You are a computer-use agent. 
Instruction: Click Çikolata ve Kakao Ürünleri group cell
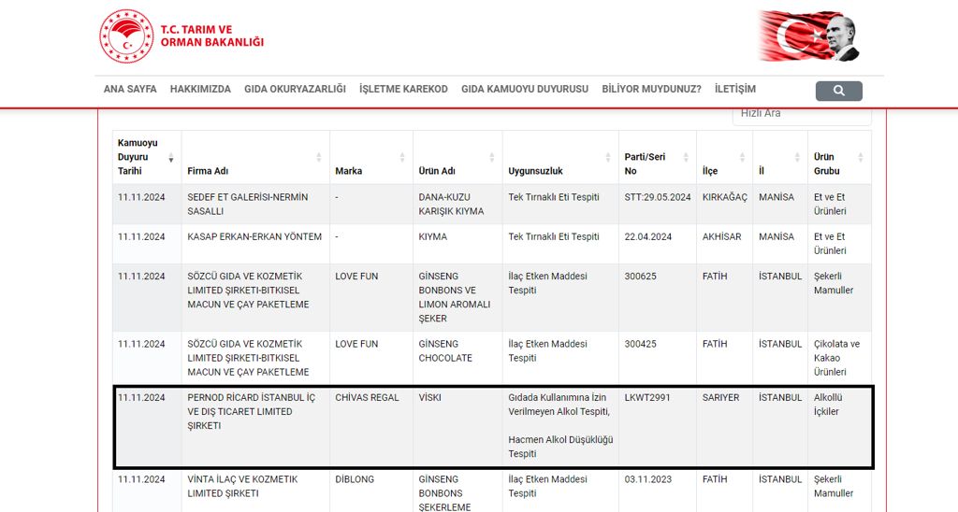[841, 358]
